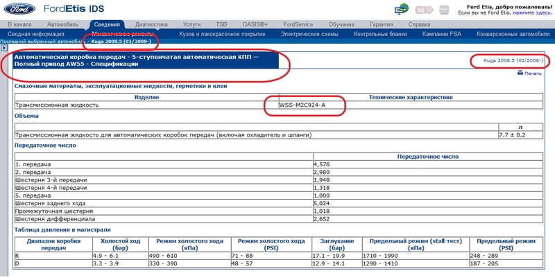Click 2. передача ratio value 2,980
This screenshot has width=555, height=278.
click(321, 172)
